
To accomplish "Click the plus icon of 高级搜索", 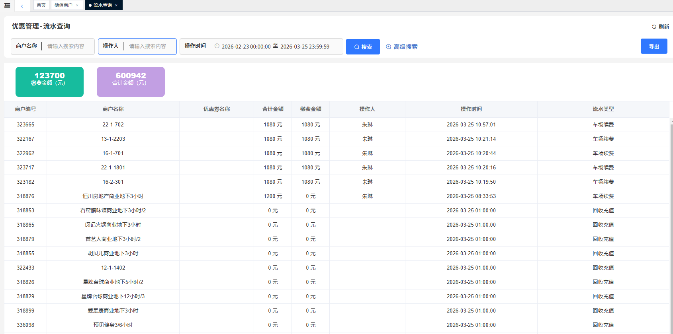I will (389, 47).
